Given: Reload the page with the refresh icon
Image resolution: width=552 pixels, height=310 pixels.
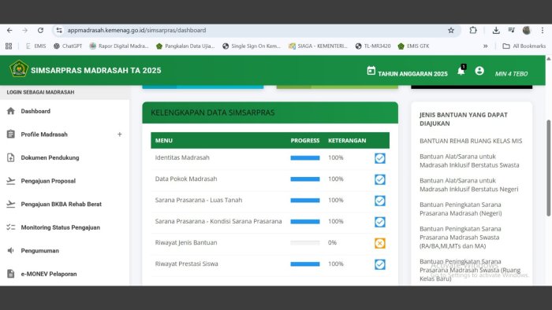Looking at the screenshot, I should click(x=40, y=30).
